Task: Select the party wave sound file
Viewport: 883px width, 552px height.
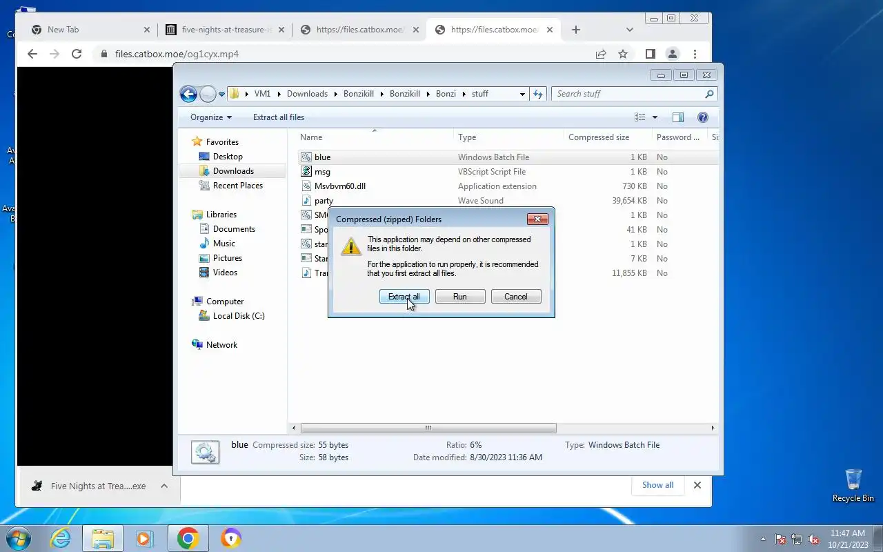Action: click(324, 201)
